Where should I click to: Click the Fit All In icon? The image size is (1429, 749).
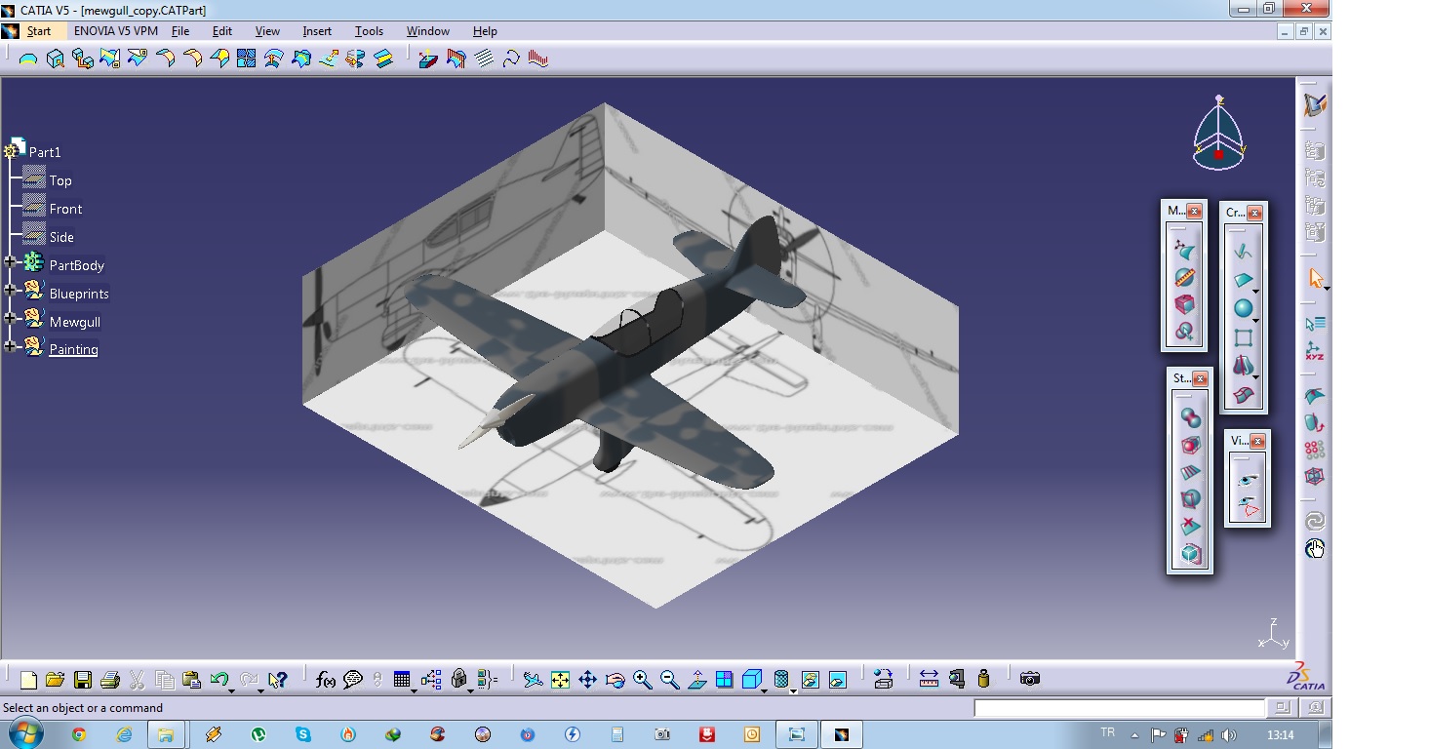pyautogui.click(x=560, y=680)
